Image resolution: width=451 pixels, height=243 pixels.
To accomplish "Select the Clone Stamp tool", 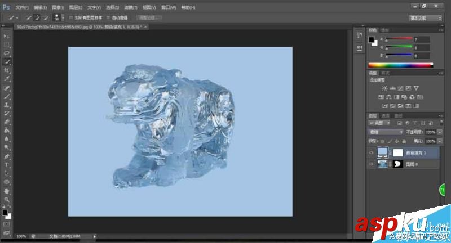I will point(7,105).
